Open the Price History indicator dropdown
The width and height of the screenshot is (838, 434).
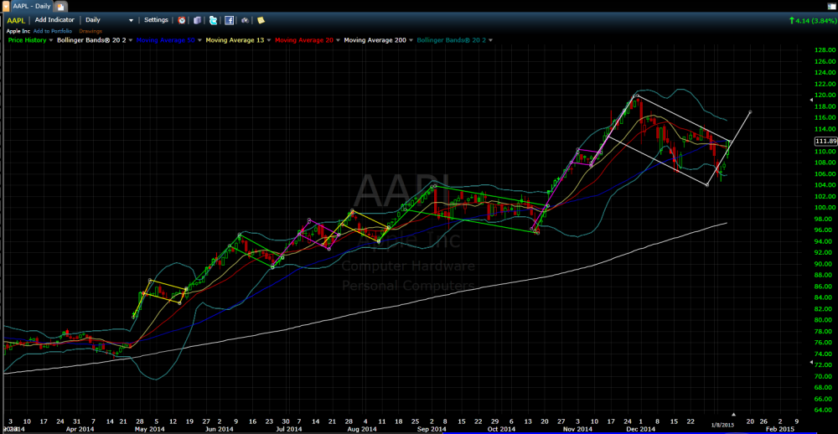51,39
